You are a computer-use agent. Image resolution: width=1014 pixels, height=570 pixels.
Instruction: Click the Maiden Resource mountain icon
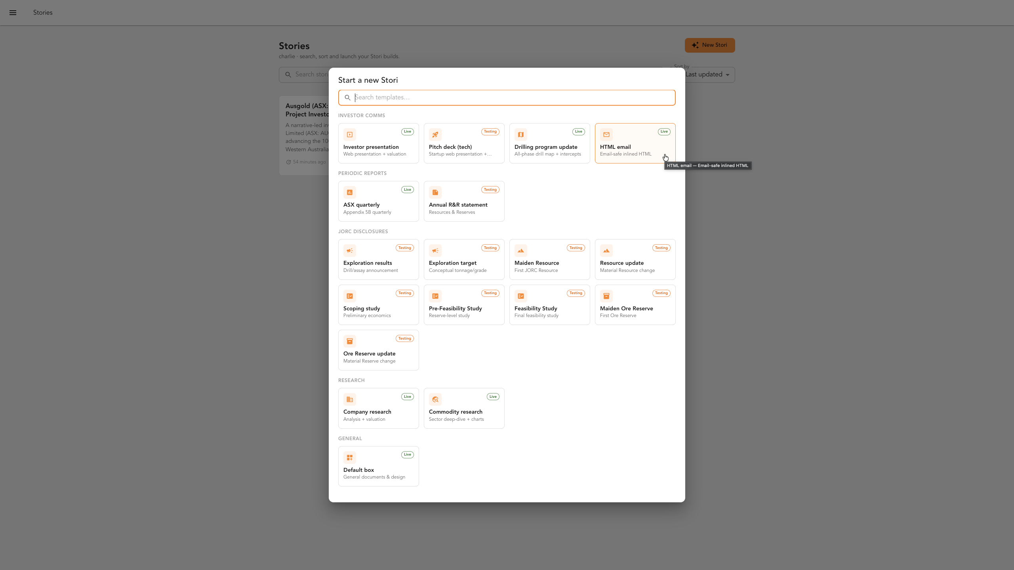click(521, 251)
